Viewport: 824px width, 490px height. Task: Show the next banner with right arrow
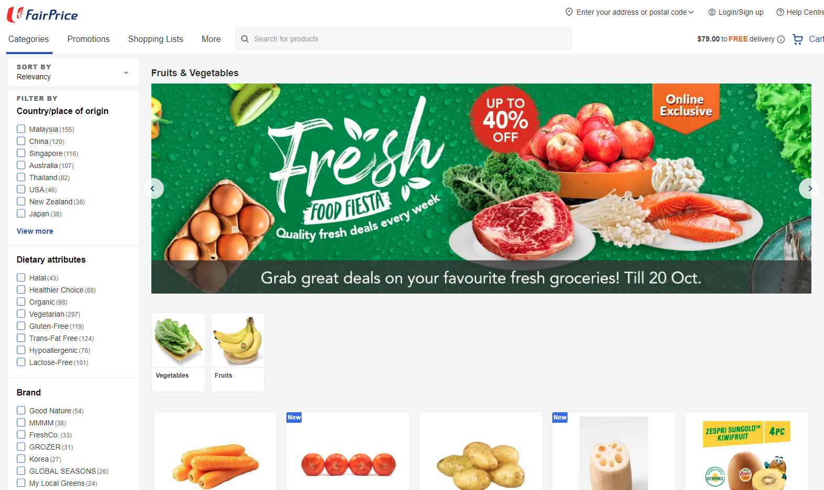[810, 189]
